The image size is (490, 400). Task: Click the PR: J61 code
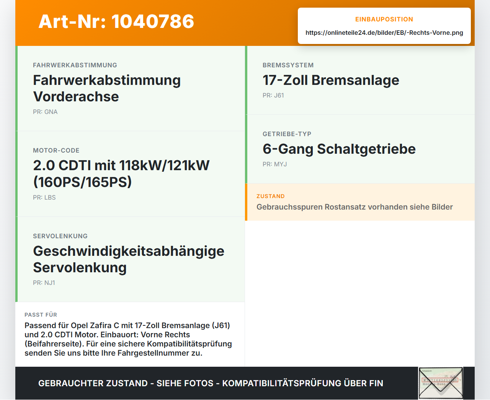pyautogui.click(x=273, y=95)
